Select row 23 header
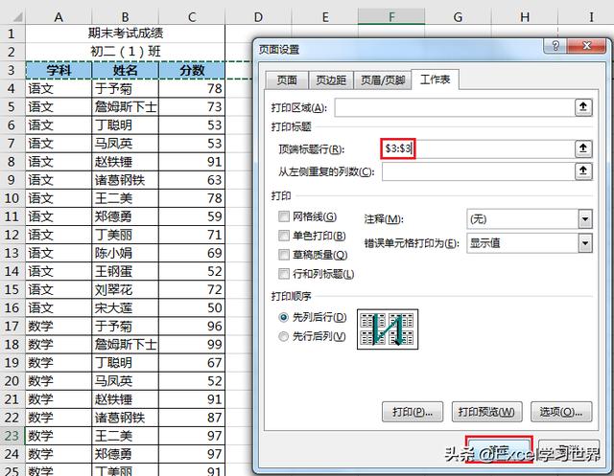The width and height of the screenshot is (614, 476). coord(12,436)
